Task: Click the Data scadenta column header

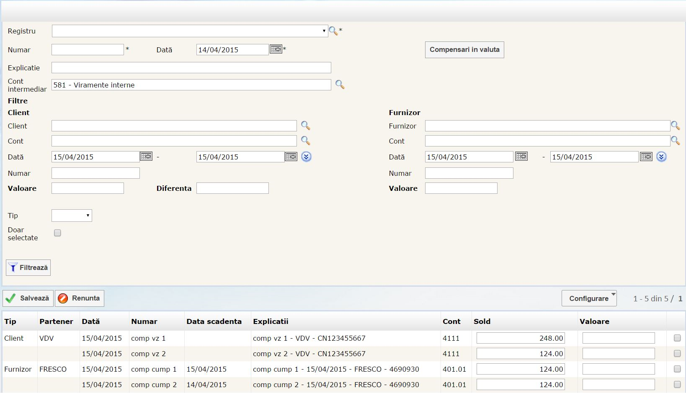Action: [214, 321]
